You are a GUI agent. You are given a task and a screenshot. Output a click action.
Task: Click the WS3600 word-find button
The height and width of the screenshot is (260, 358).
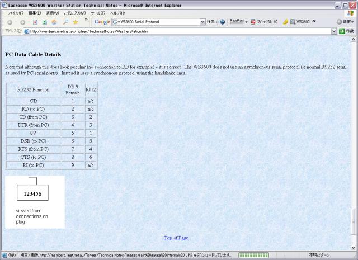coord(300,22)
